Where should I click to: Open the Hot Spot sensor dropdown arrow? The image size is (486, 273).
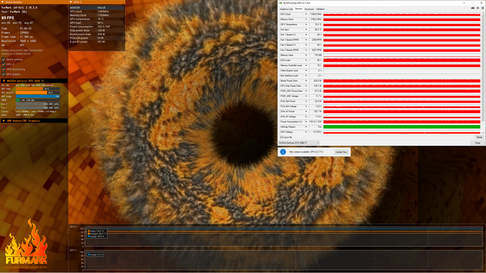coord(306,30)
